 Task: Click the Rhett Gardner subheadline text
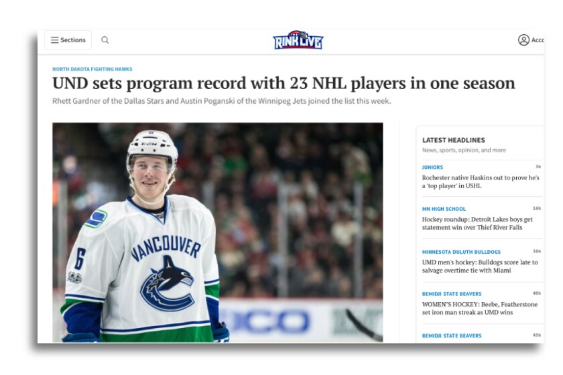[x=222, y=101]
